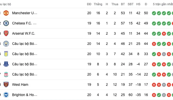Click Aston Villa's gray draw result icon

164,54
